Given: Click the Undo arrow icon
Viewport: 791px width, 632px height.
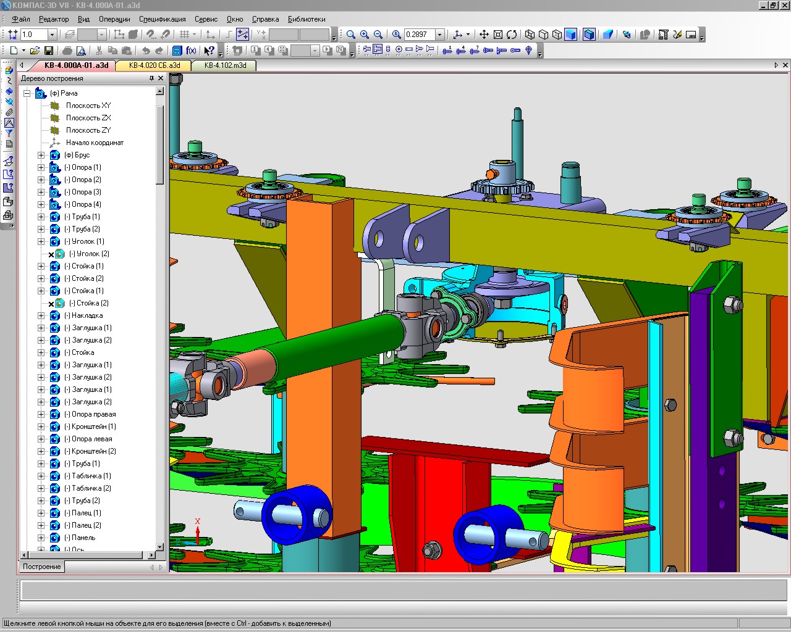Looking at the screenshot, I should 146,51.
